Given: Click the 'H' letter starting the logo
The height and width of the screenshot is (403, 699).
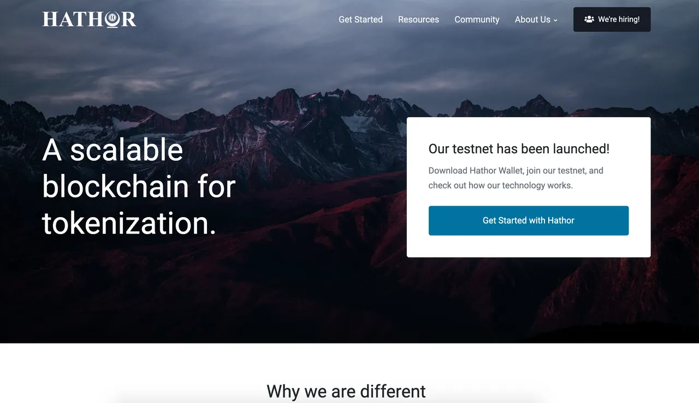Looking at the screenshot, I should tap(50, 19).
